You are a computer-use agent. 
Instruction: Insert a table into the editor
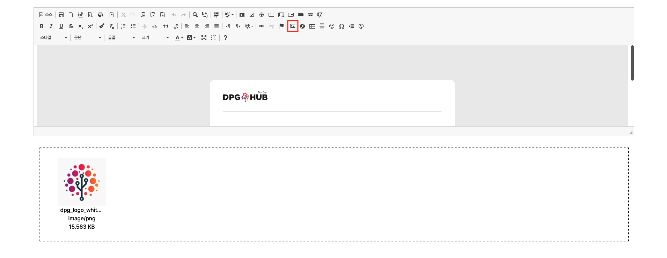312,26
